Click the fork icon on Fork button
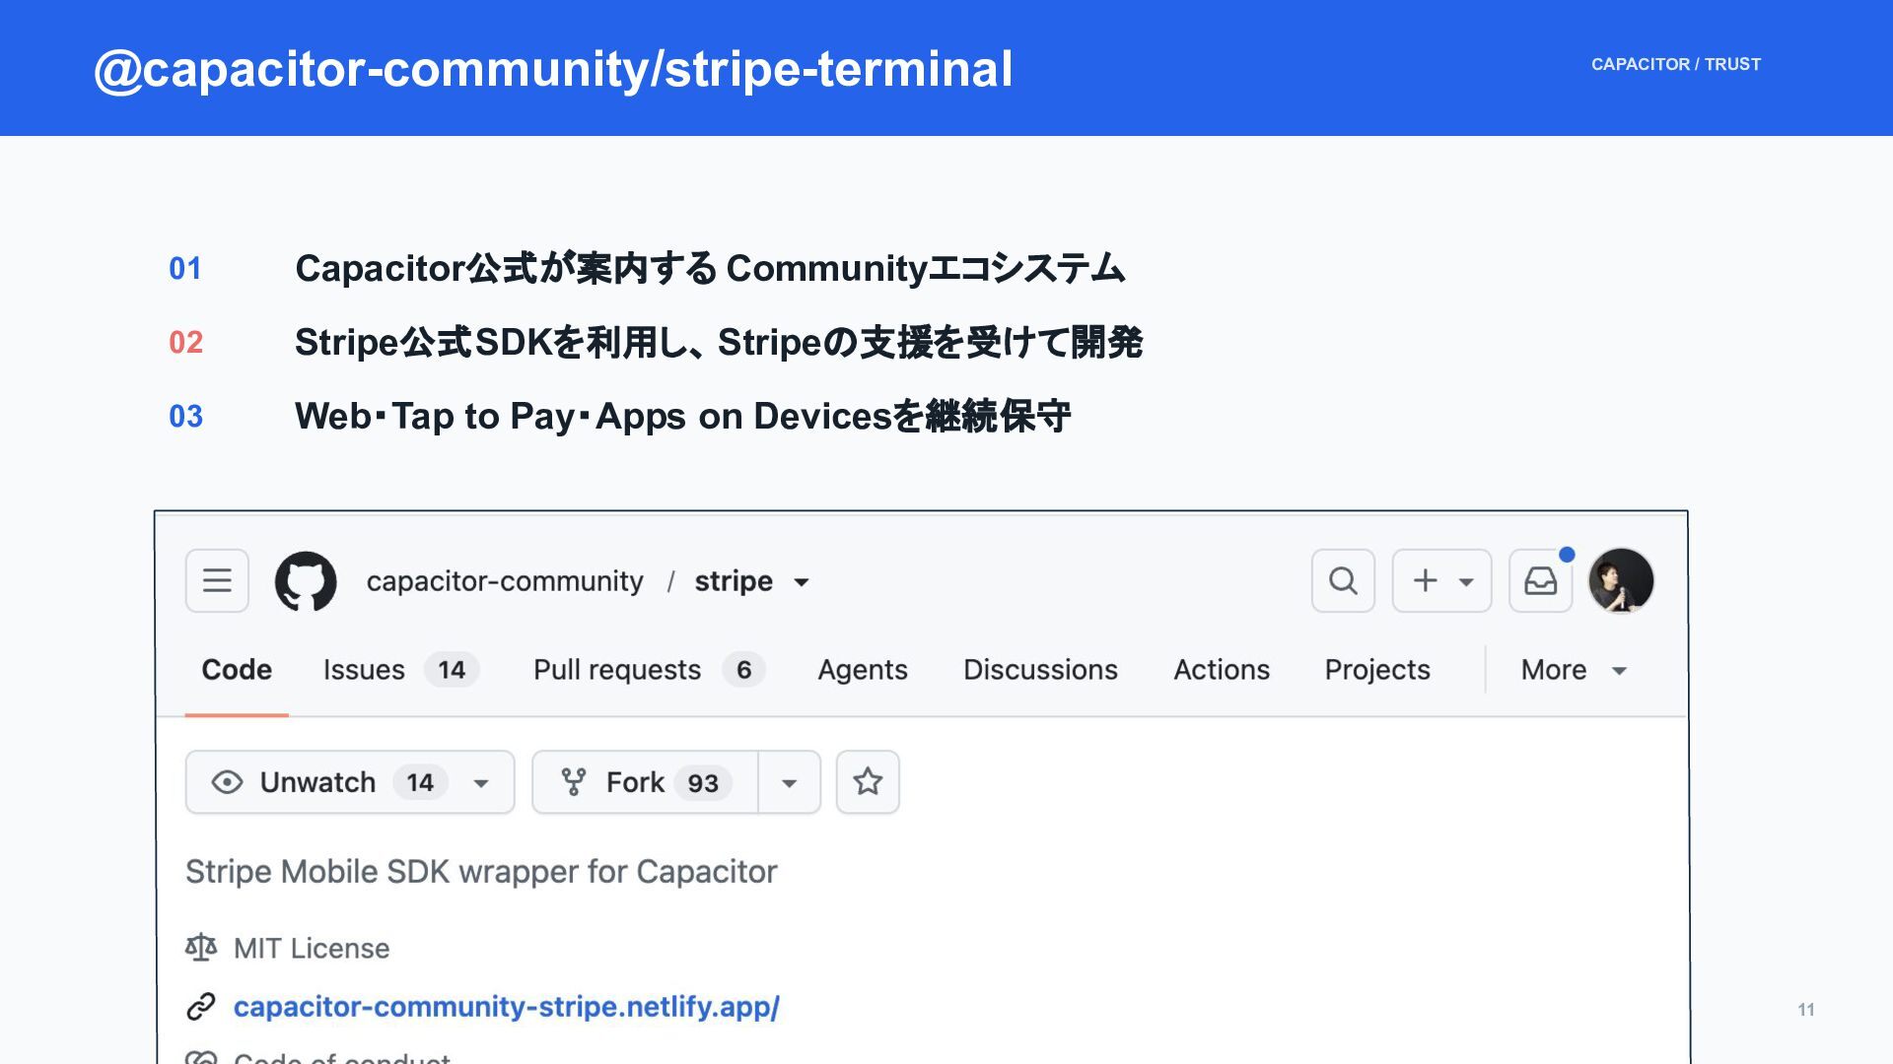 [x=574, y=782]
